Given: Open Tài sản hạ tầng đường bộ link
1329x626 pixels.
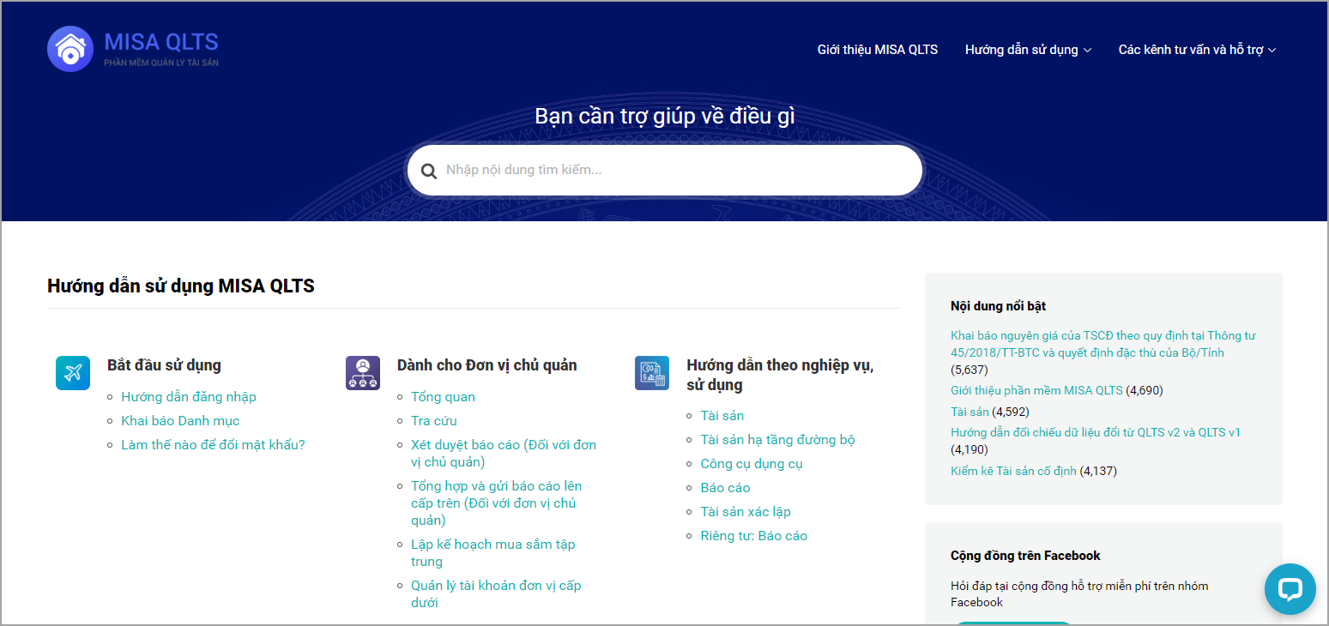Looking at the screenshot, I should [778, 440].
